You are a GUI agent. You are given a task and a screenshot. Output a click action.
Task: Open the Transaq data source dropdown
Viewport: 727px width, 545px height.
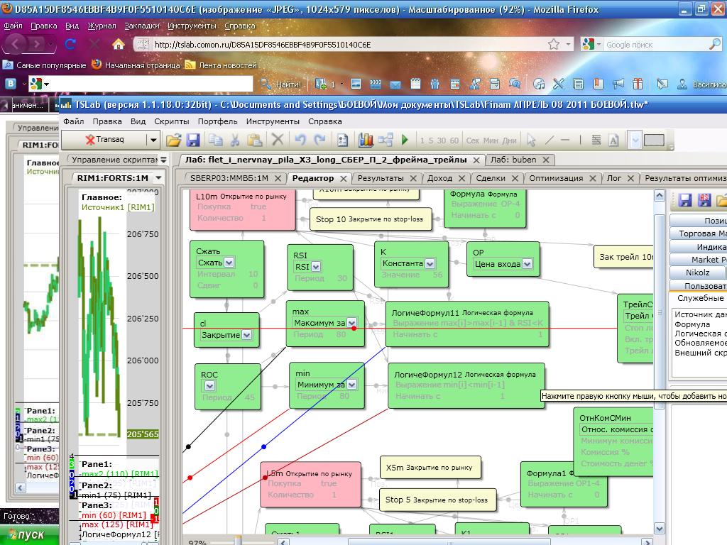[153, 140]
